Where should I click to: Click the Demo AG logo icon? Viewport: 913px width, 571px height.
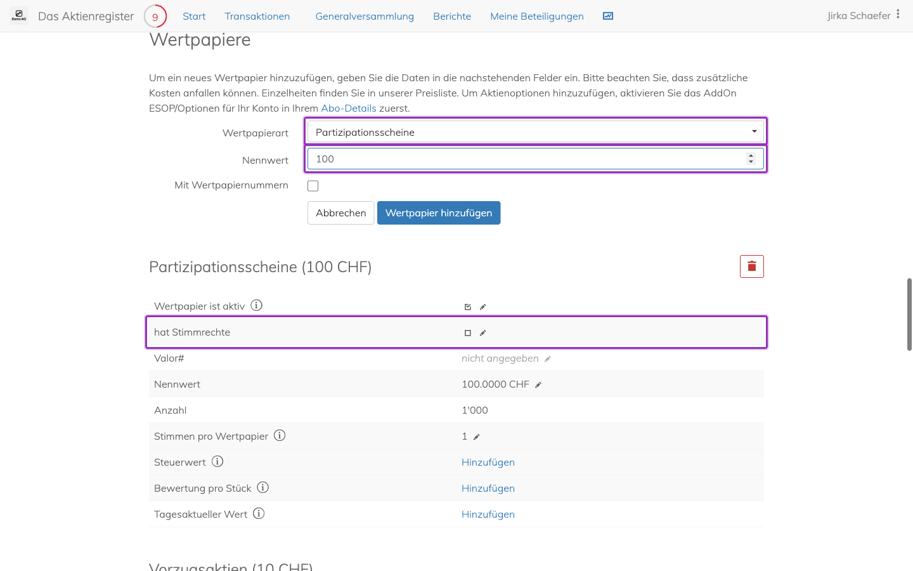(x=19, y=16)
